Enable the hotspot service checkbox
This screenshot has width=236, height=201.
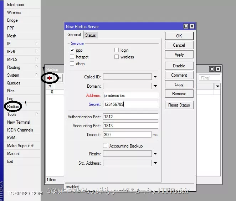72,57
